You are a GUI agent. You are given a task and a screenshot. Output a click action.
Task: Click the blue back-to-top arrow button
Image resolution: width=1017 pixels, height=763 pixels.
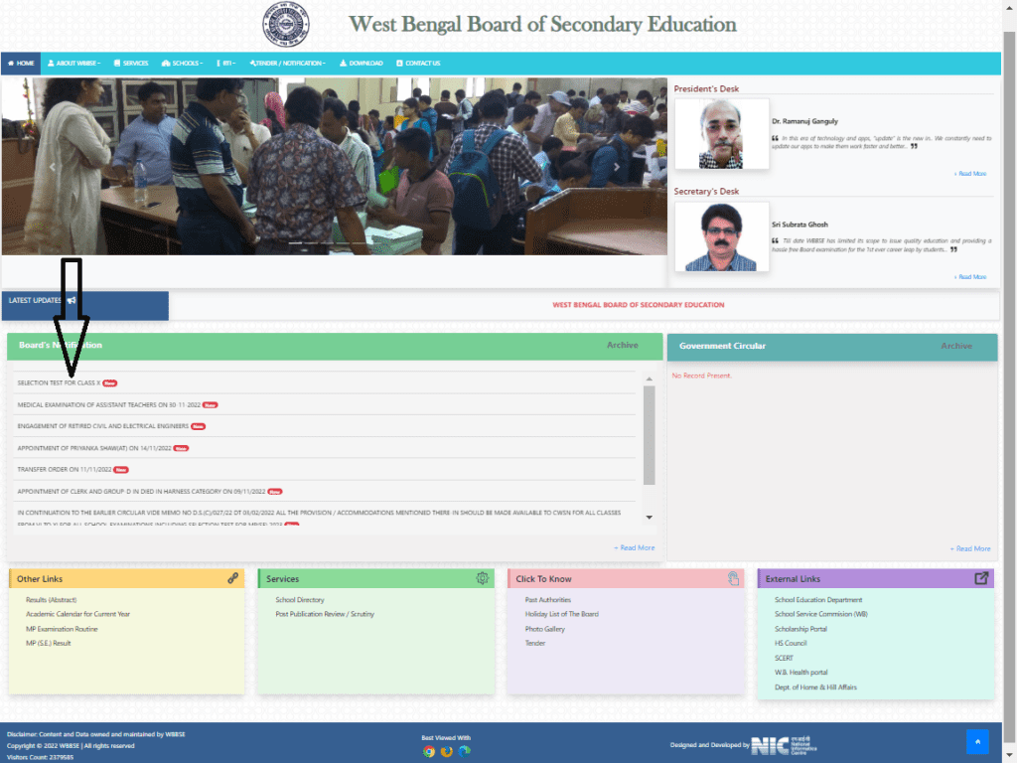tap(977, 741)
